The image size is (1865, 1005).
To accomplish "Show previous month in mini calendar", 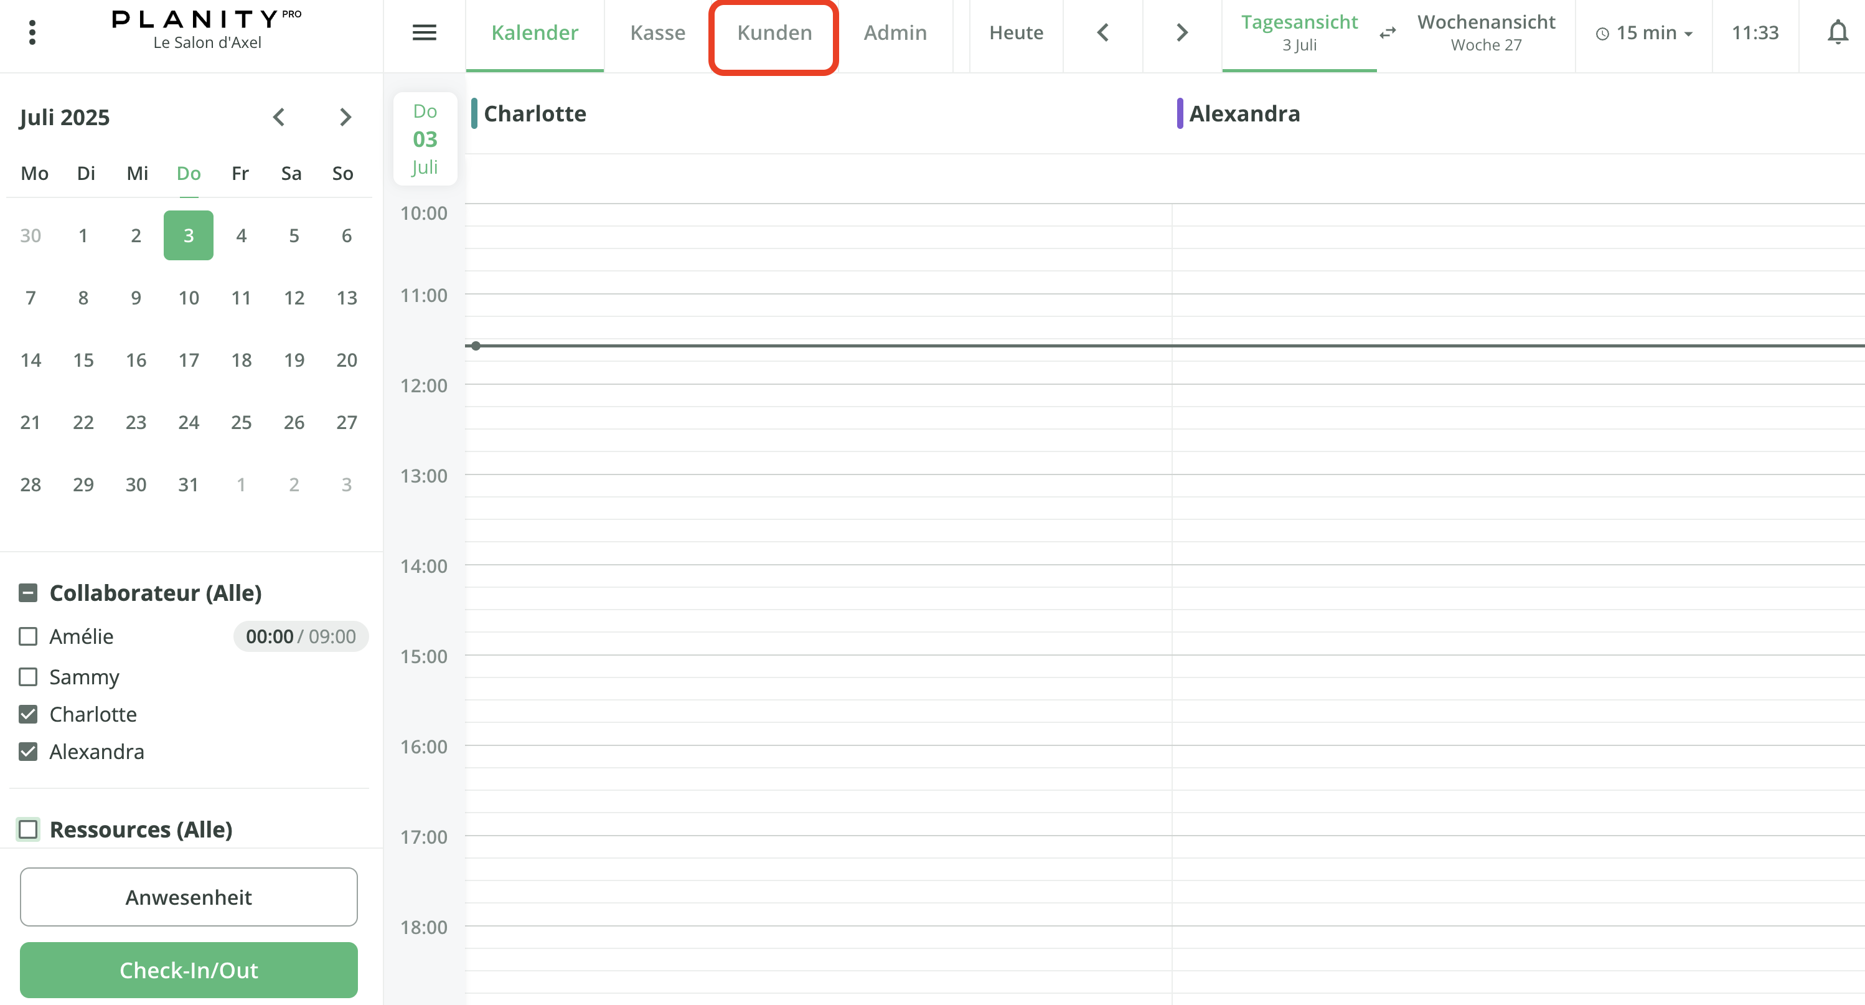I will pyautogui.click(x=279, y=117).
